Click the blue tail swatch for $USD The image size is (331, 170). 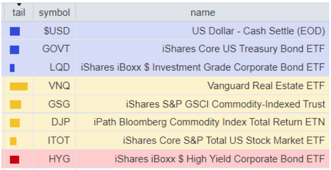coord(15,31)
